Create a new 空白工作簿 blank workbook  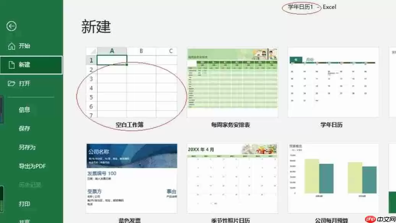click(x=132, y=82)
